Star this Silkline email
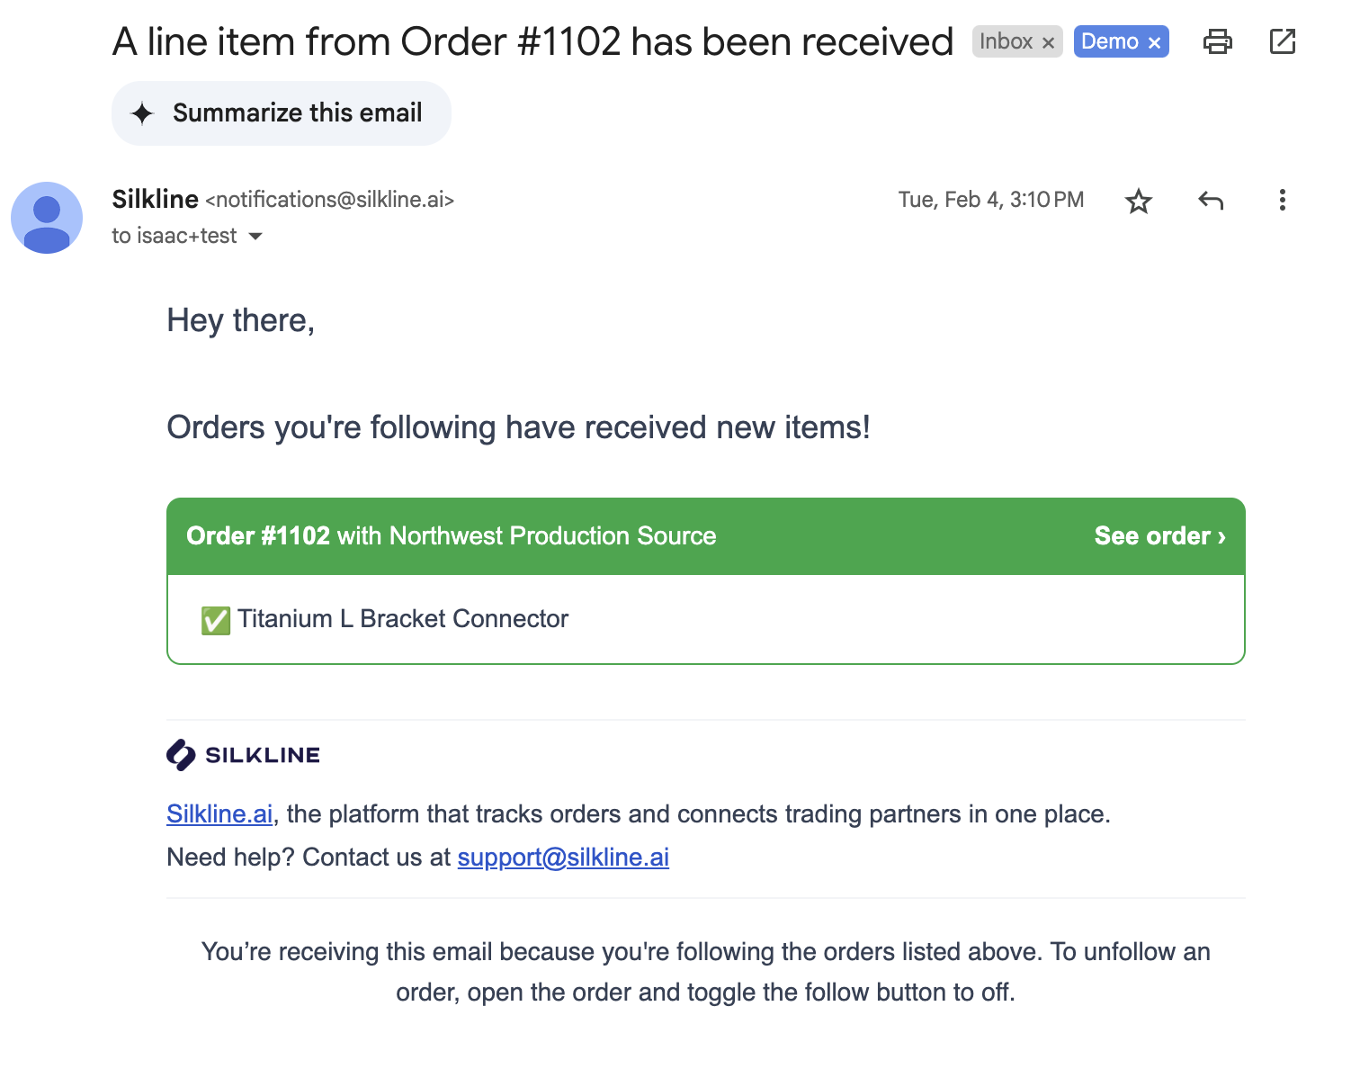This screenshot has width=1351, height=1078. tap(1138, 201)
